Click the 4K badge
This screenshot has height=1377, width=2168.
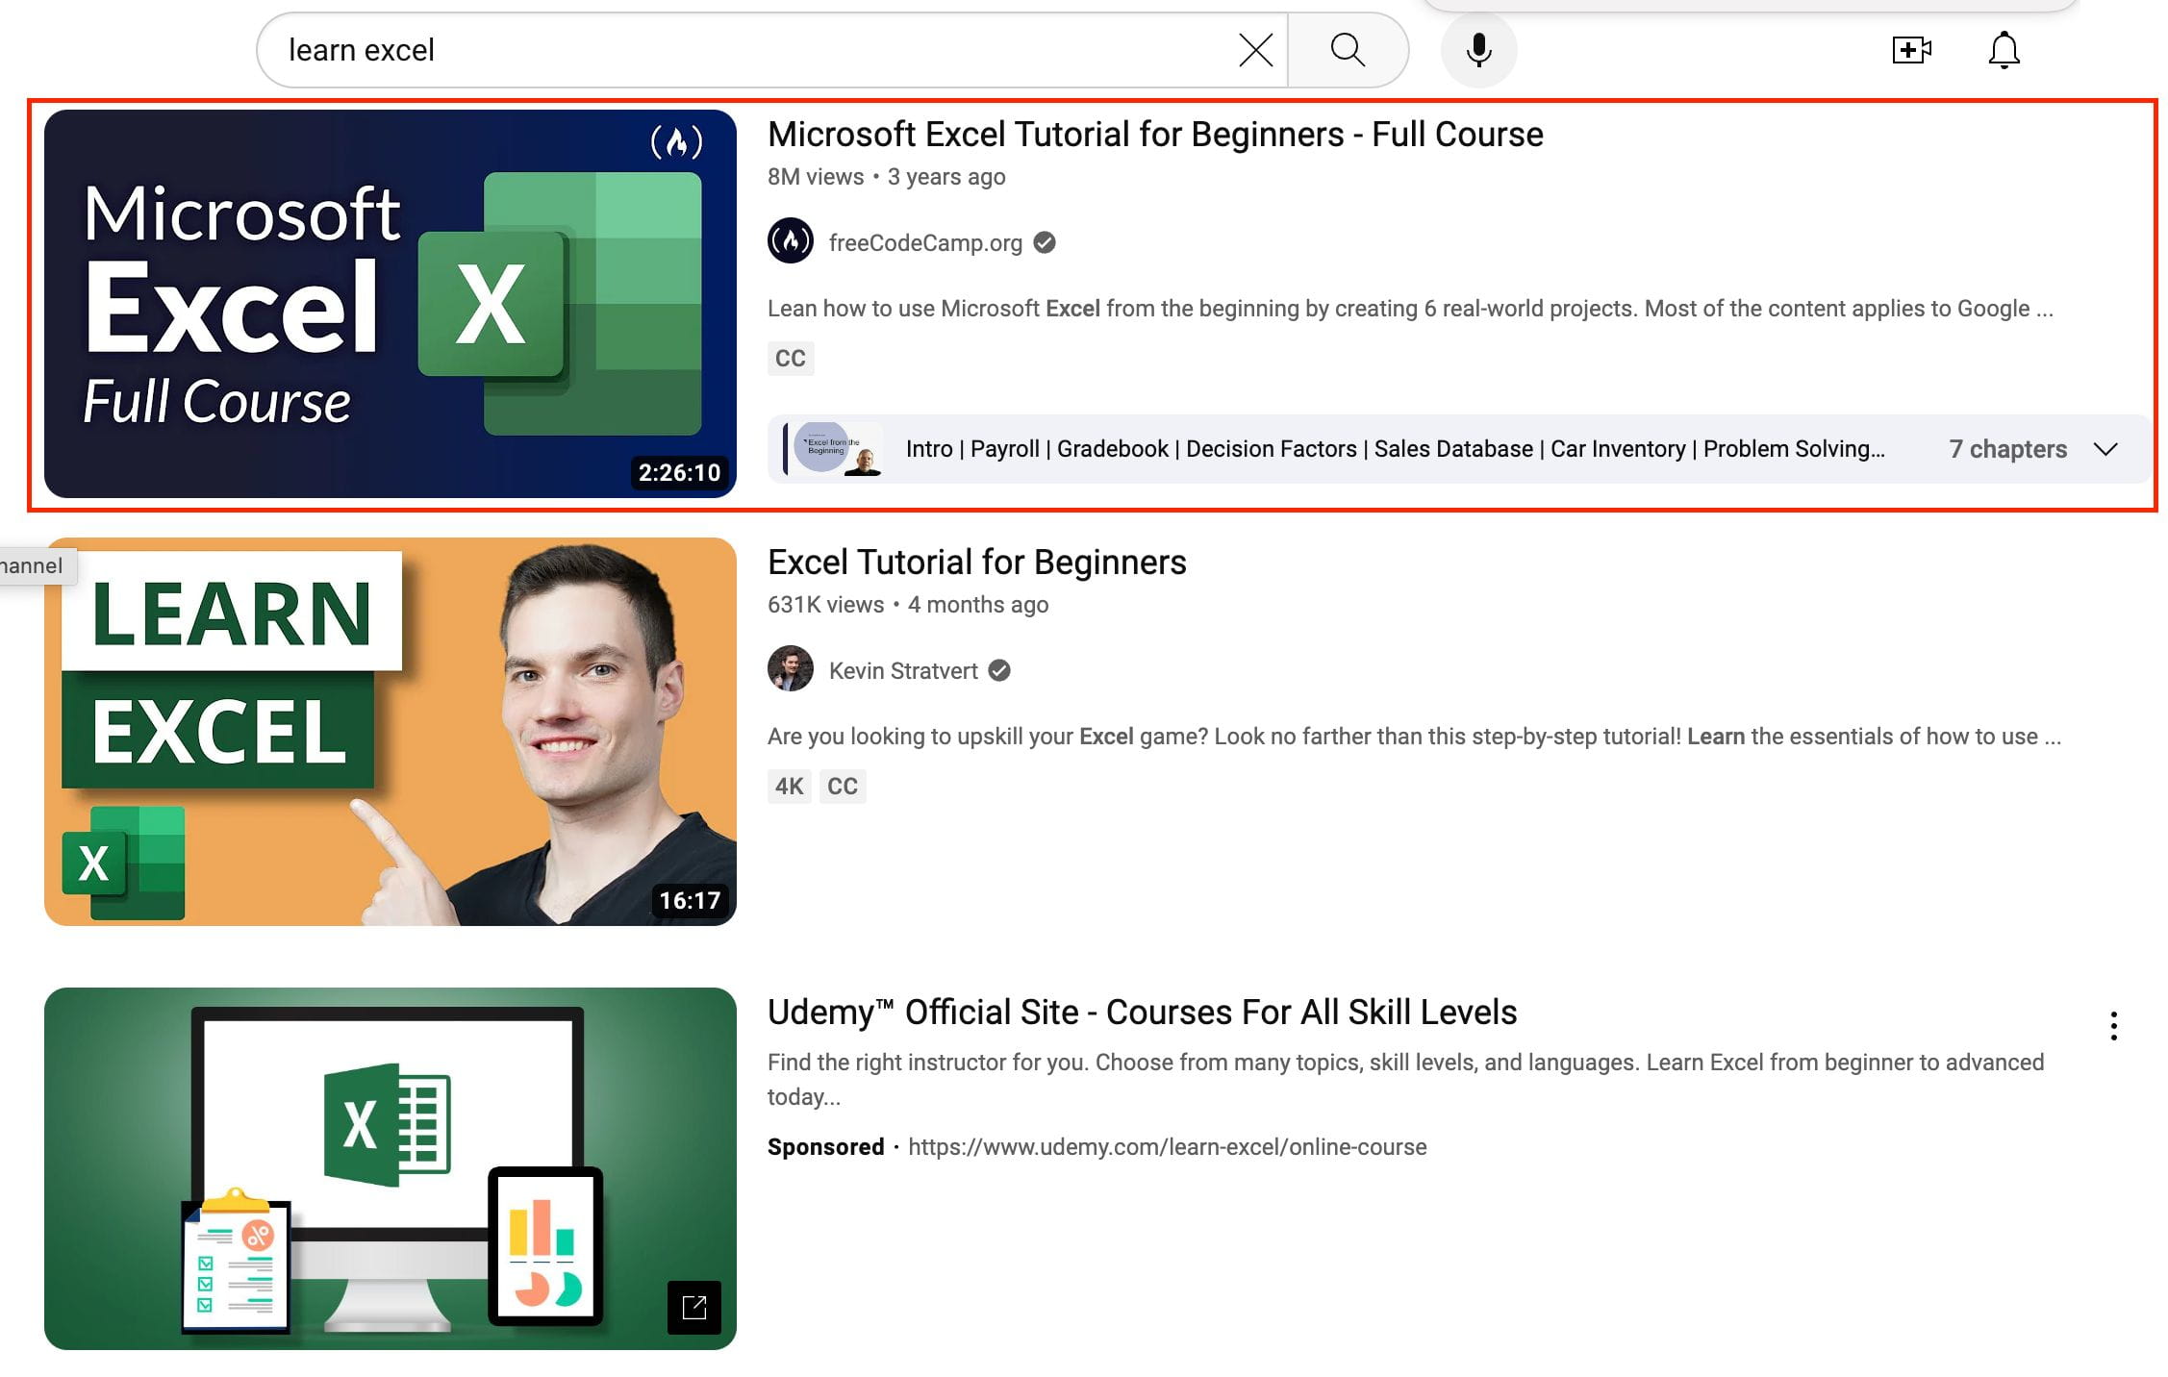click(790, 787)
